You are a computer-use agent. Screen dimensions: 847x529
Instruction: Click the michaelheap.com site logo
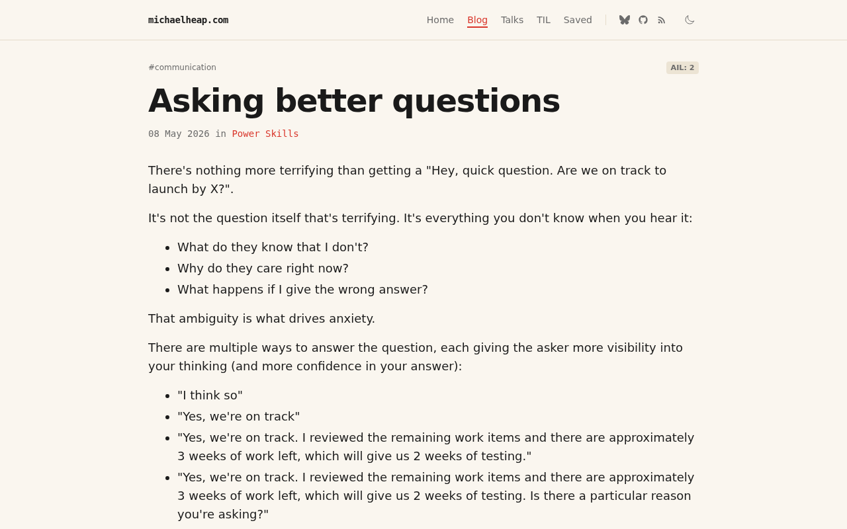click(x=189, y=20)
